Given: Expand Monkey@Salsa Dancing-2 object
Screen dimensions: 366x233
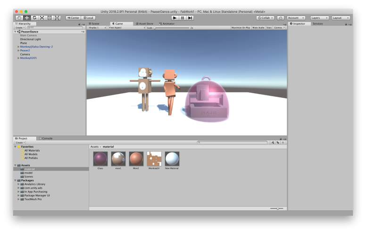Looking at the screenshot, I should coord(18,47).
